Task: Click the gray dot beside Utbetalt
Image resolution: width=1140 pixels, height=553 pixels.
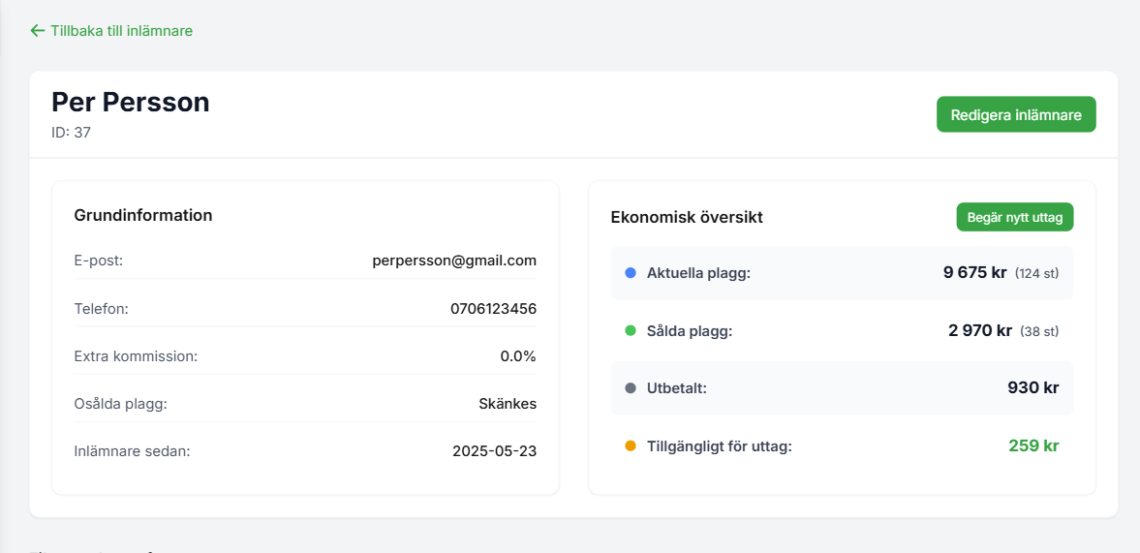Action: tap(631, 388)
